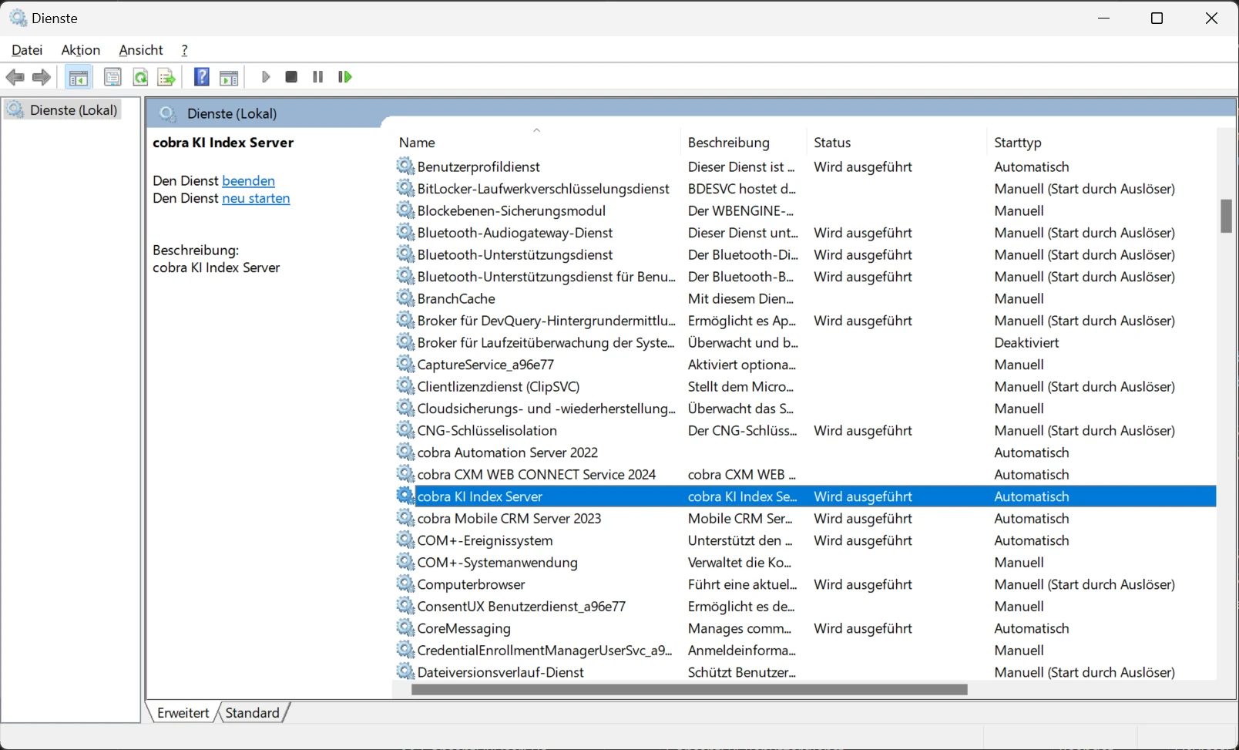Open the Properties toolbar icon
The image size is (1239, 750).
(x=112, y=77)
